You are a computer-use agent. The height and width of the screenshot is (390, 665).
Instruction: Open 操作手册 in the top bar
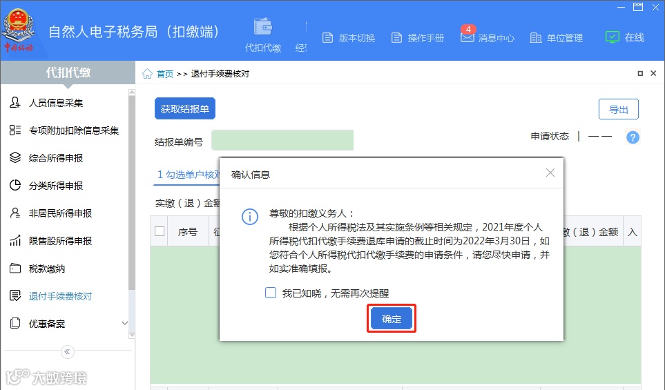417,38
